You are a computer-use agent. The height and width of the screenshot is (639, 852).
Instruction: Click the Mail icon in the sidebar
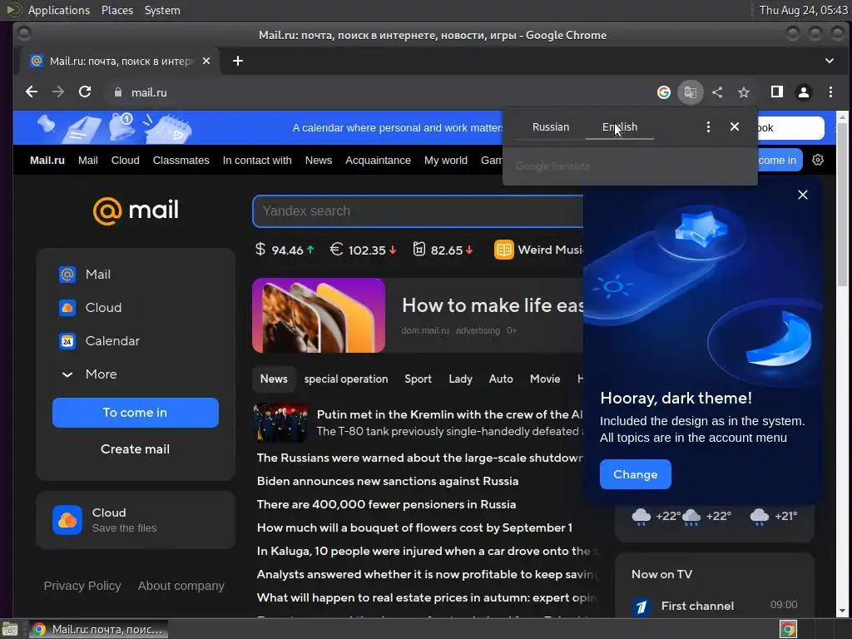click(x=67, y=275)
